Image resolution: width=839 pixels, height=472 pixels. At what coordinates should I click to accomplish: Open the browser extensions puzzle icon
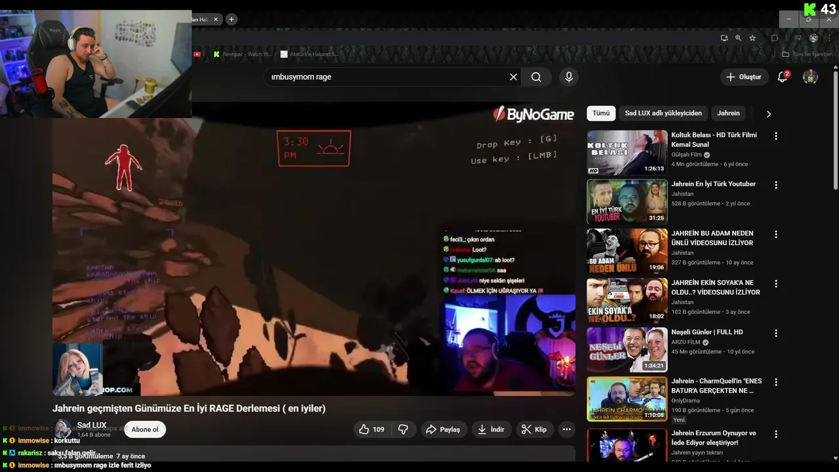[x=774, y=38]
